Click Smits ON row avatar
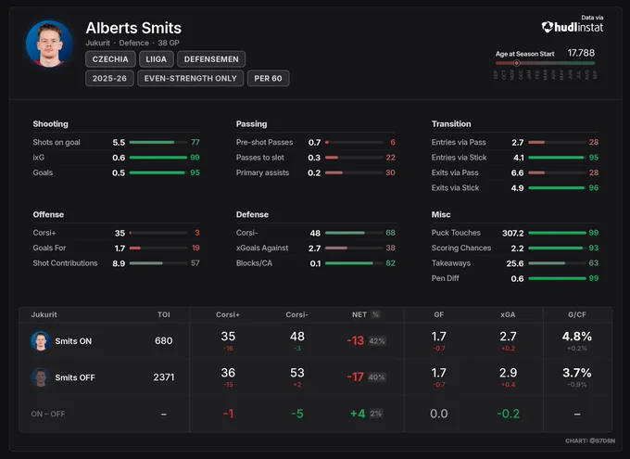This screenshot has width=630, height=459. [x=41, y=340]
